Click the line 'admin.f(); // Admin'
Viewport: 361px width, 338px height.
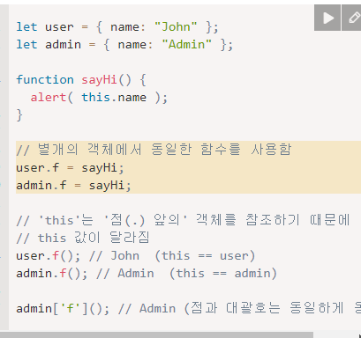[147, 274]
